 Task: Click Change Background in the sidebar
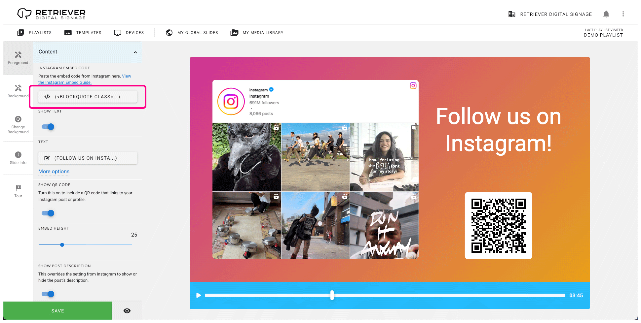pos(18,125)
